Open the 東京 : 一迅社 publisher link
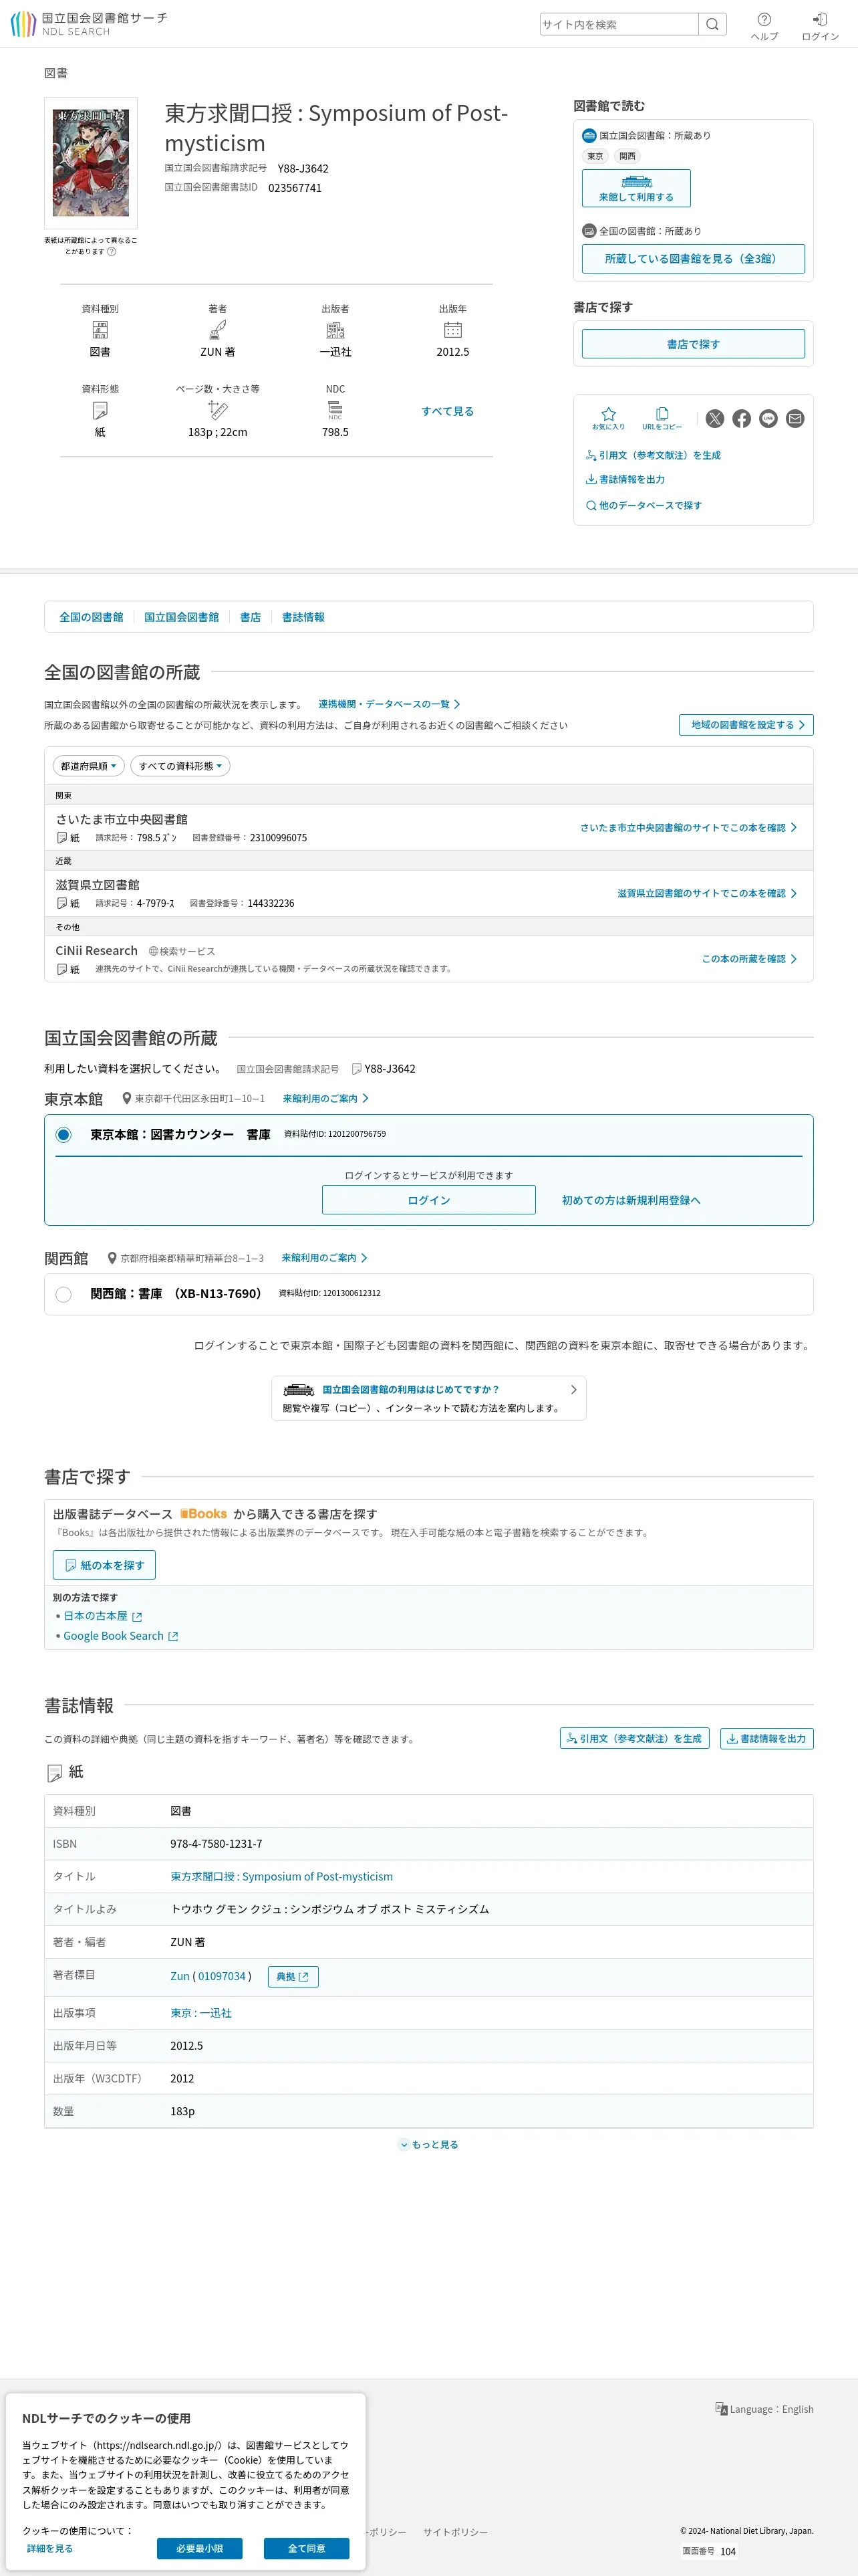This screenshot has width=858, height=2576. pos(200,2013)
